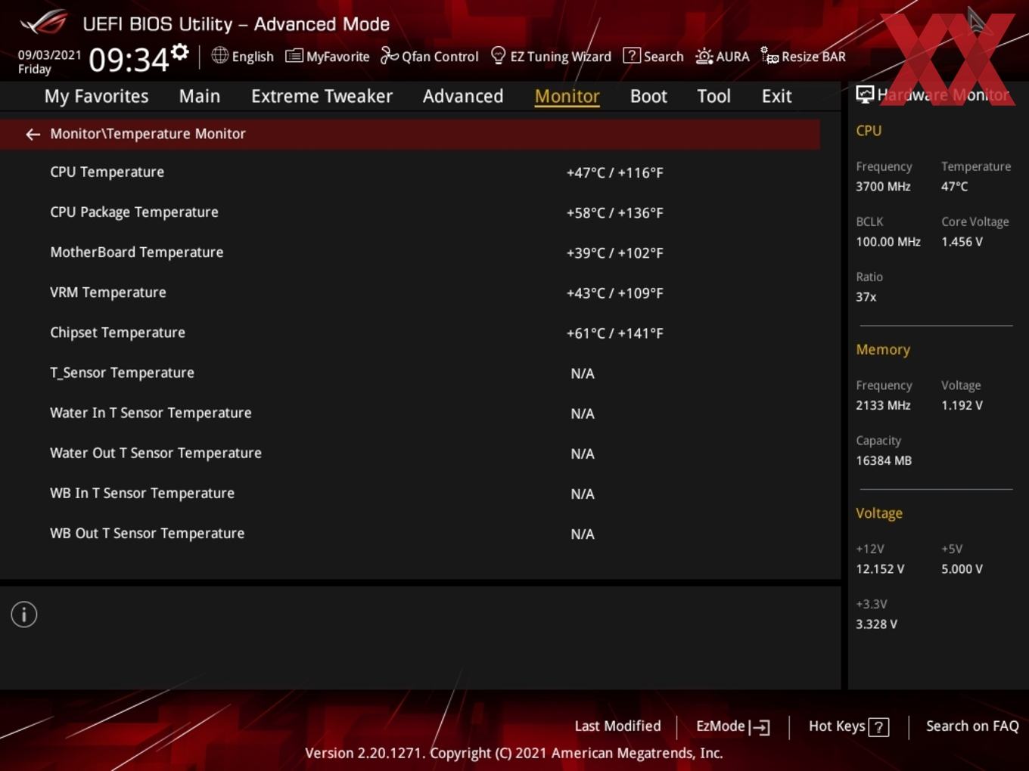Open the Boot tab
1029x771 pixels.
(x=648, y=96)
